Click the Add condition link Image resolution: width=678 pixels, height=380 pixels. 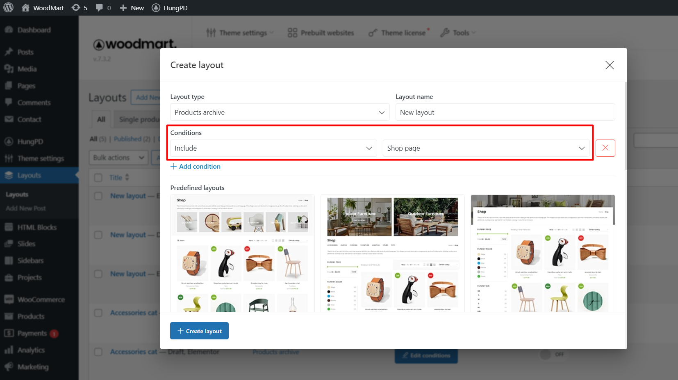pos(196,166)
